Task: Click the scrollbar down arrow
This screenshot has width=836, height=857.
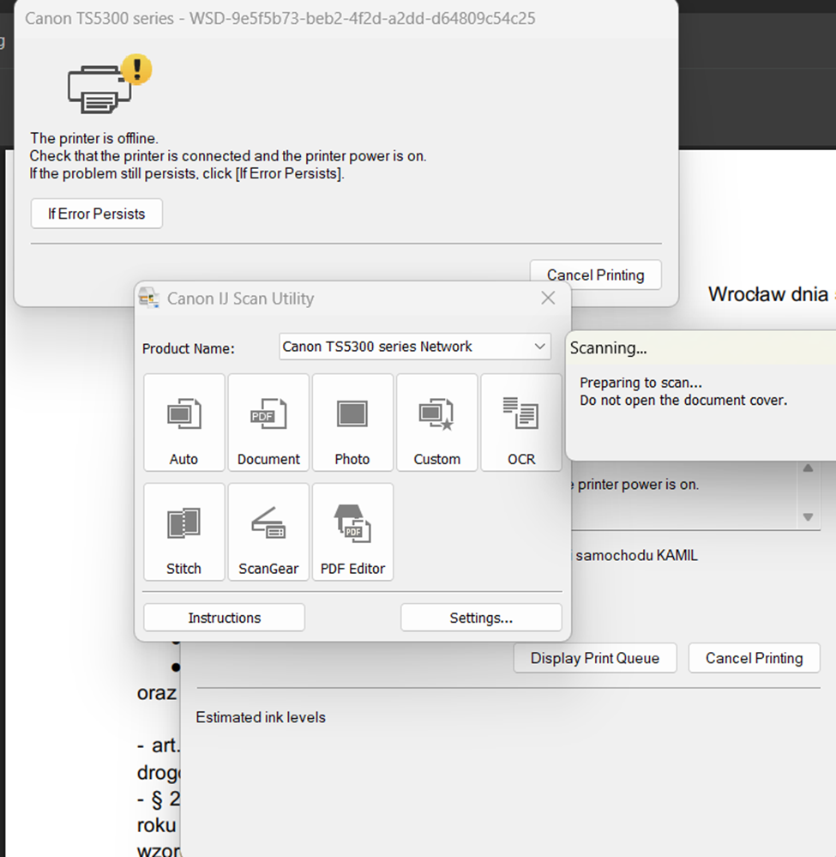Action: point(808,517)
